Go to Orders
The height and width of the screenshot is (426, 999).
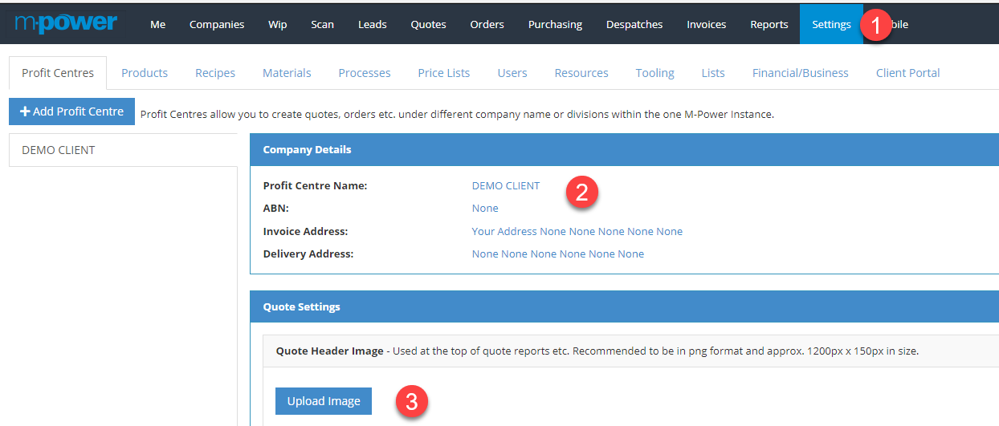click(x=487, y=24)
